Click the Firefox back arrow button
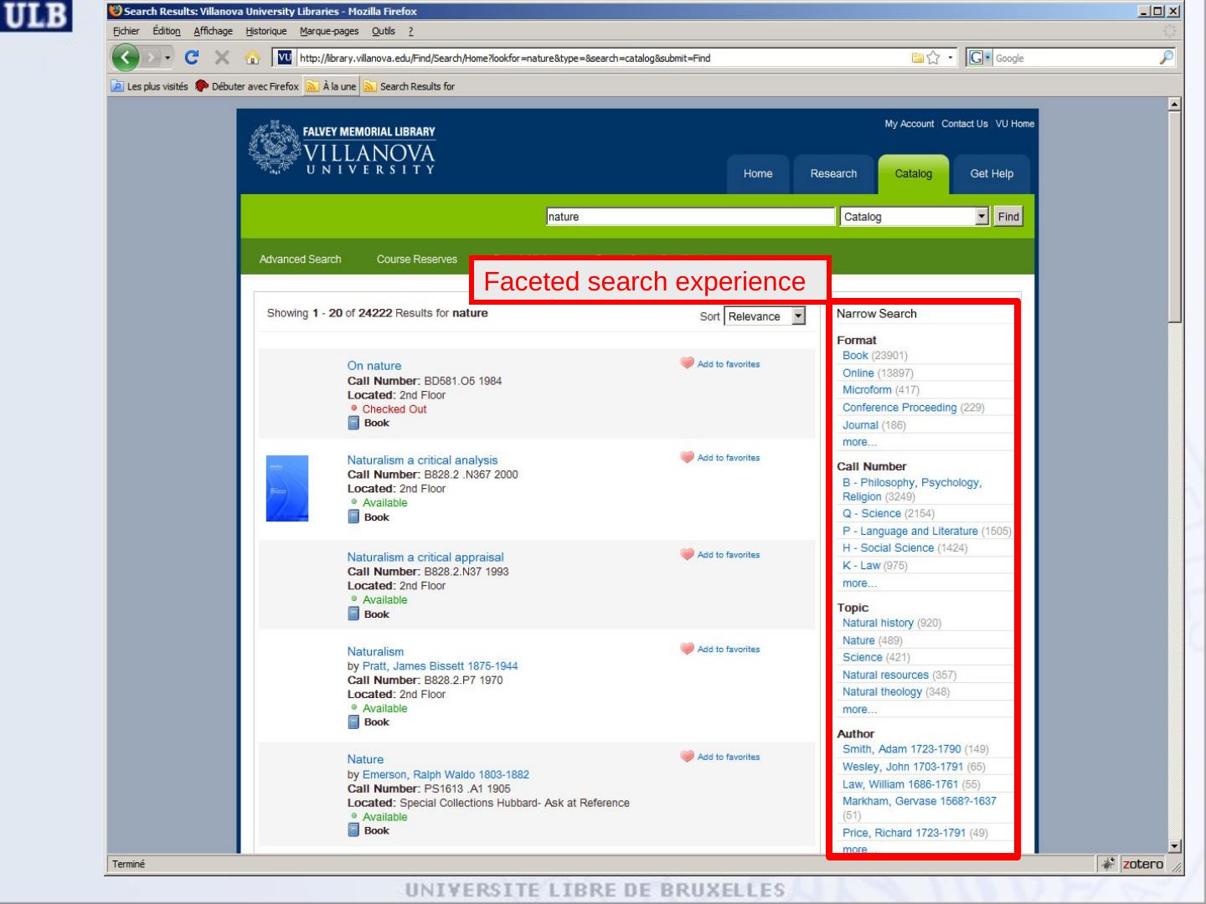This screenshot has width=1206, height=904. (126, 58)
